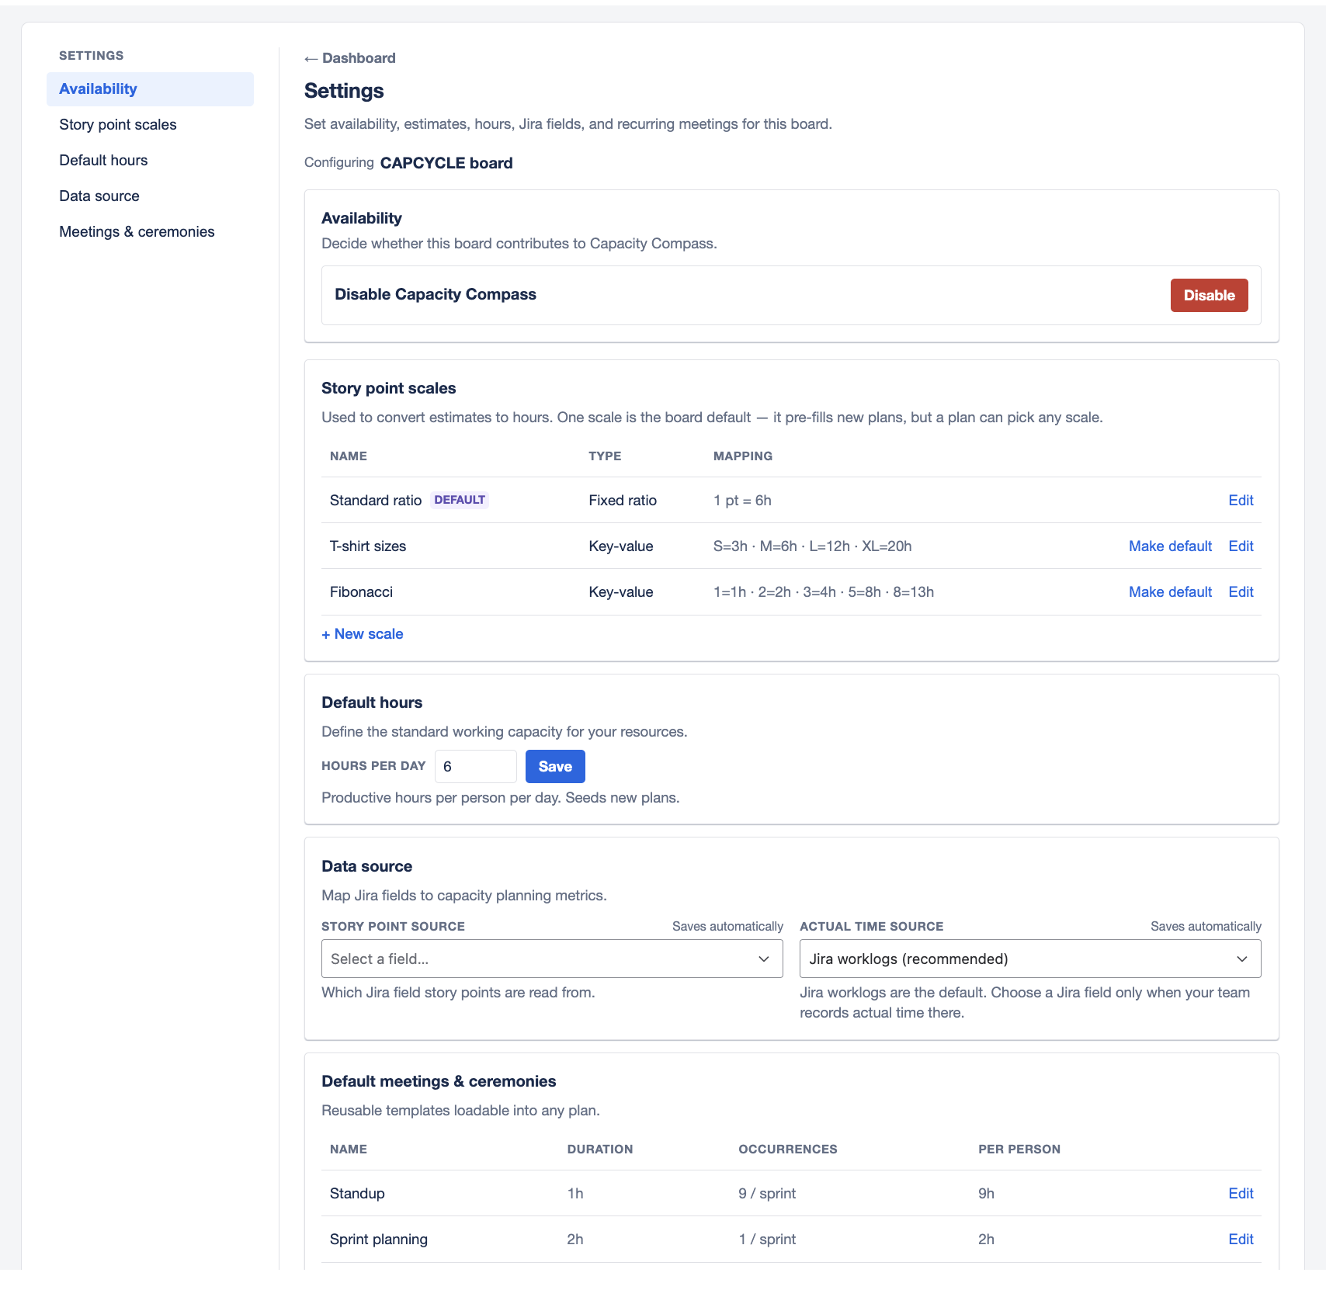
Task: Click the Standup row name
Action: [357, 1194]
